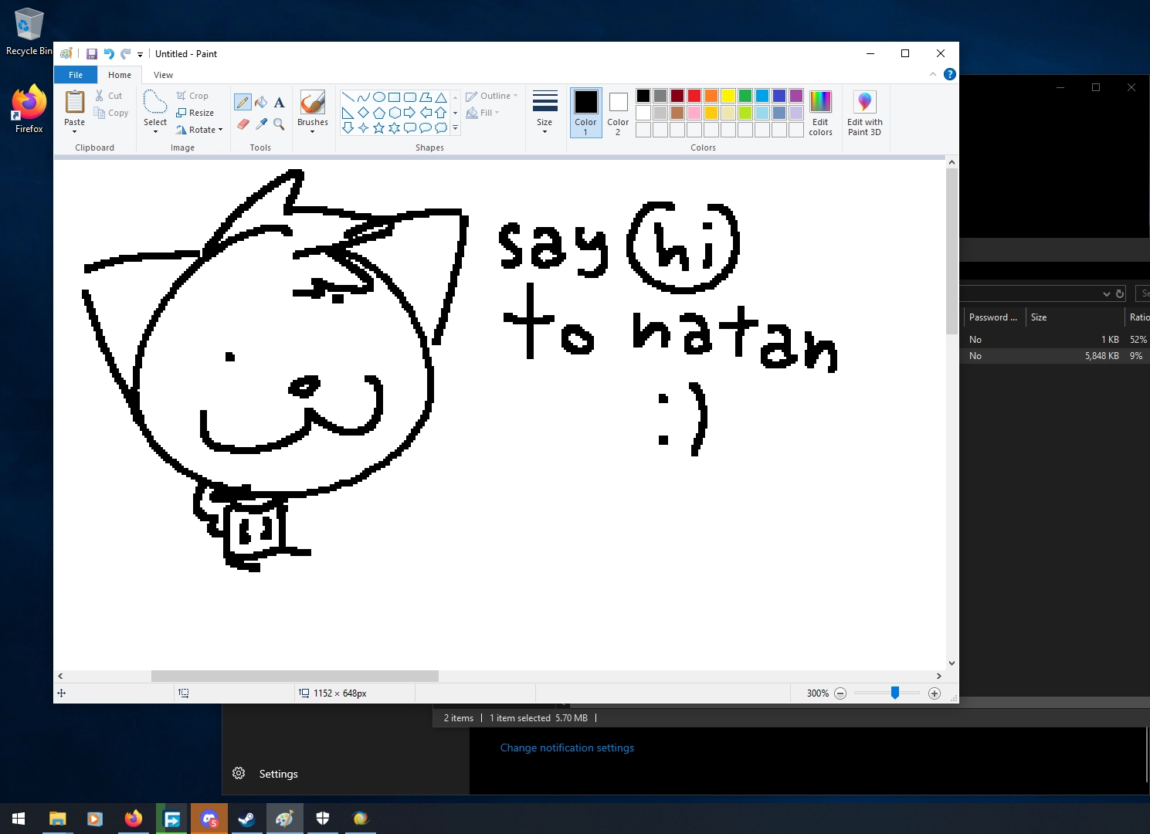Click the Brushes icon
Screen dimensions: 1150x834
[x=313, y=103]
